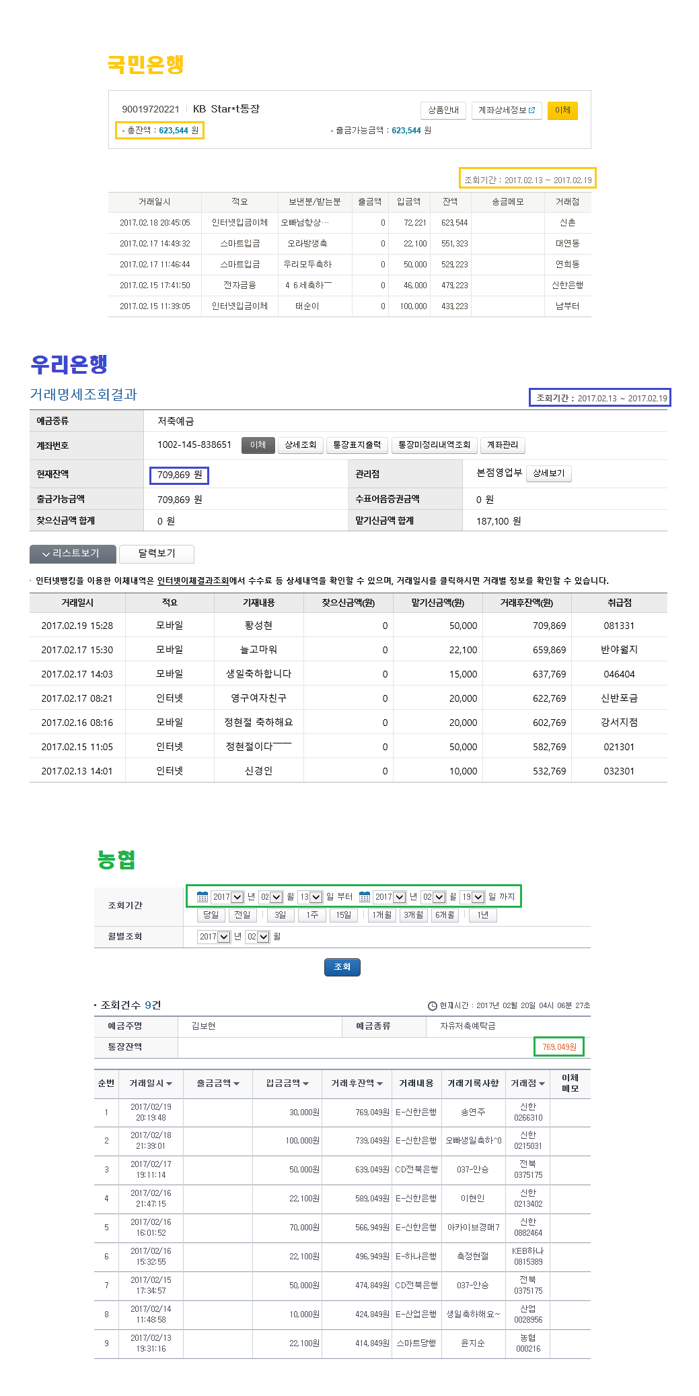Select the 전일 period button

(x=242, y=915)
